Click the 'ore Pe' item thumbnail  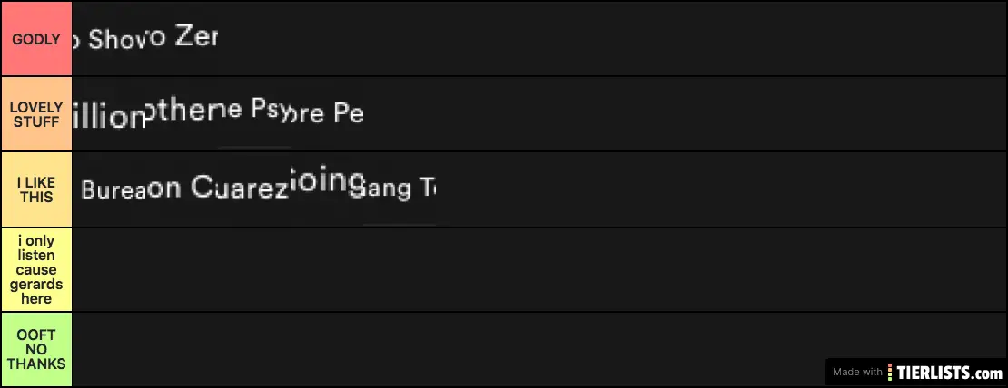(327, 114)
